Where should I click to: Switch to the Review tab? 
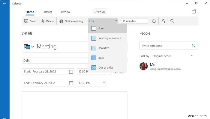65,12
